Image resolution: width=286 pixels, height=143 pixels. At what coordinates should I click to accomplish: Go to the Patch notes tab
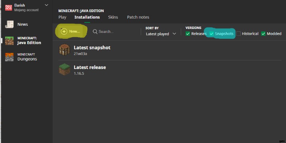[138, 17]
